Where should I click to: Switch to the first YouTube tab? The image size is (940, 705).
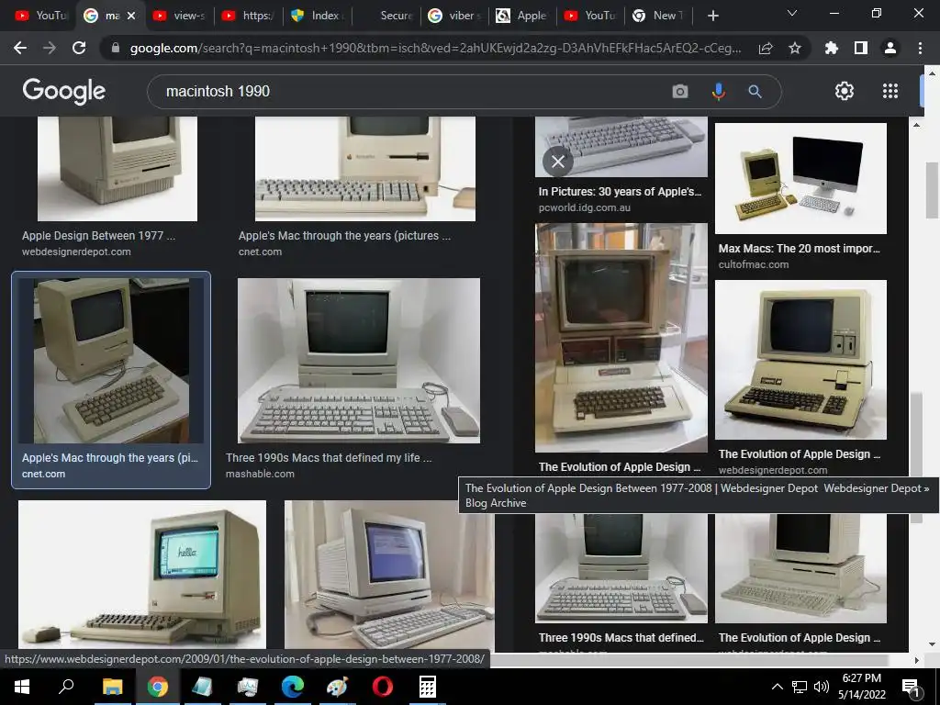pos(40,16)
